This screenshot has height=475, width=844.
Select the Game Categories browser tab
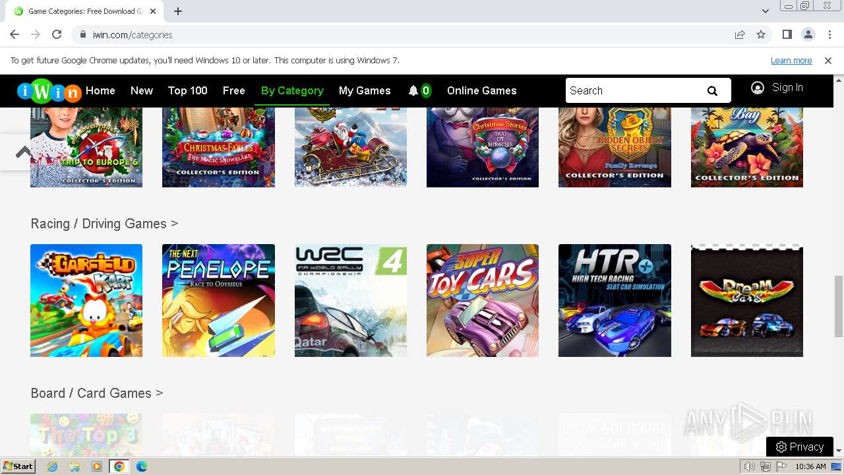pyautogui.click(x=86, y=11)
